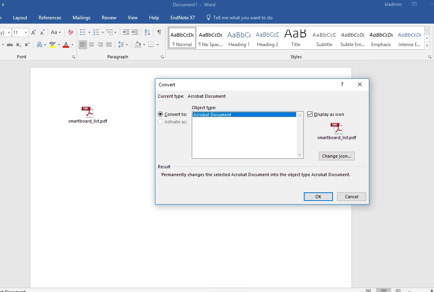Click Change Icon button
The height and width of the screenshot is (292, 434).
pos(337,156)
